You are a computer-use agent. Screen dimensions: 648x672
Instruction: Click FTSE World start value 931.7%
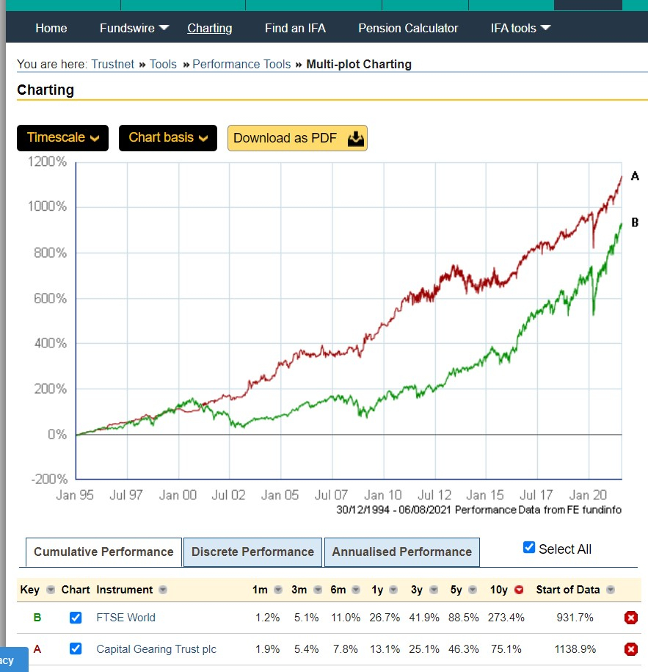(575, 618)
